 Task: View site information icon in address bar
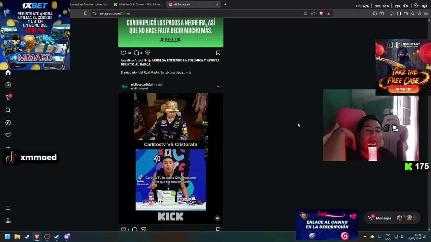click(x=94, y=13)
